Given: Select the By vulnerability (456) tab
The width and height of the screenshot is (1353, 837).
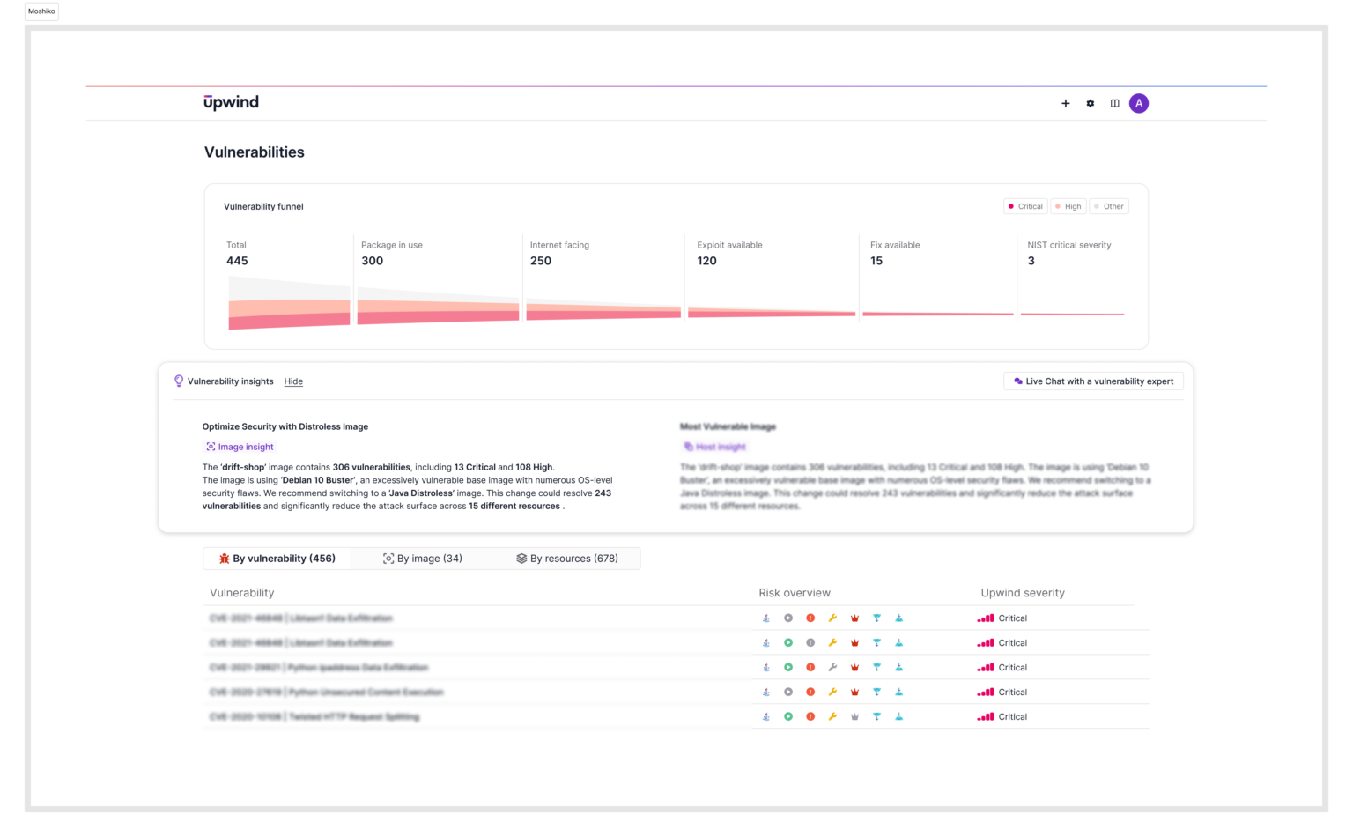Looking at the screenshot, I should [x=277, y=559].
